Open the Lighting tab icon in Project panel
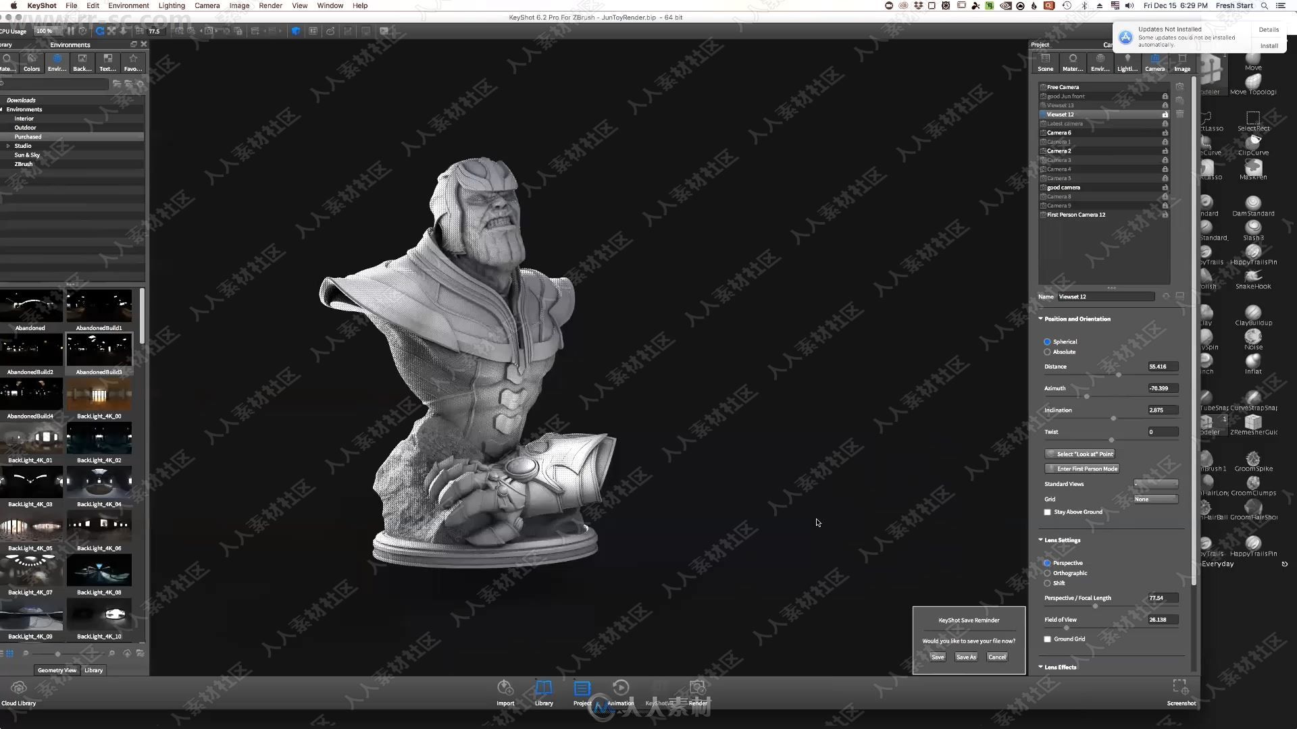Viewport: 1297px width, 729px height. click(1127, 63)
